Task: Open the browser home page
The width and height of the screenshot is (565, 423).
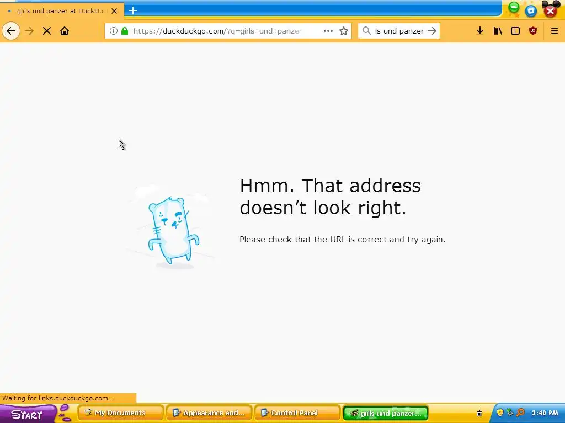Action: click(x=65, y=31)
